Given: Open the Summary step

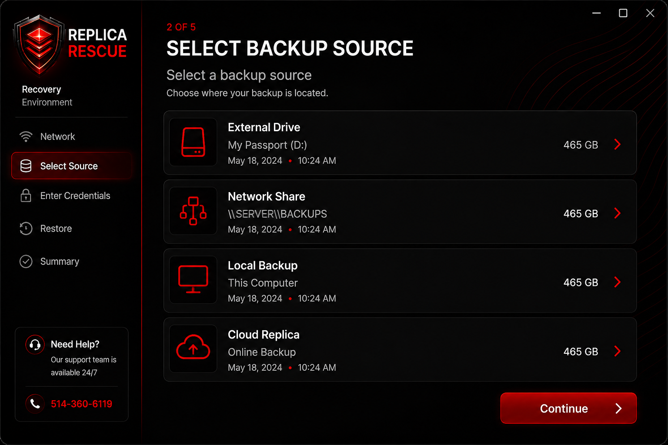Looking at the screenshot, I should coord(71,262).
